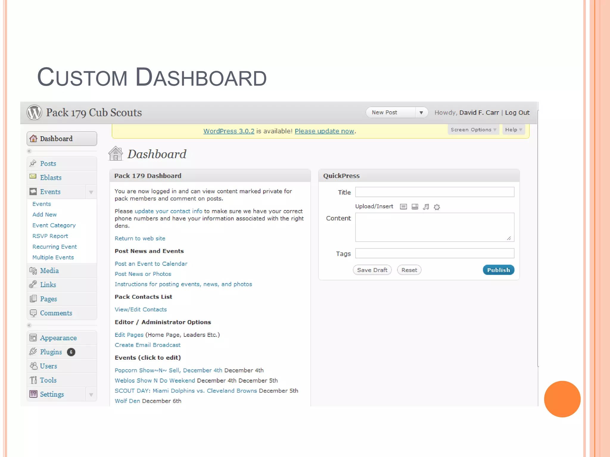
Task: Open the Users menu
Action: 62,366
